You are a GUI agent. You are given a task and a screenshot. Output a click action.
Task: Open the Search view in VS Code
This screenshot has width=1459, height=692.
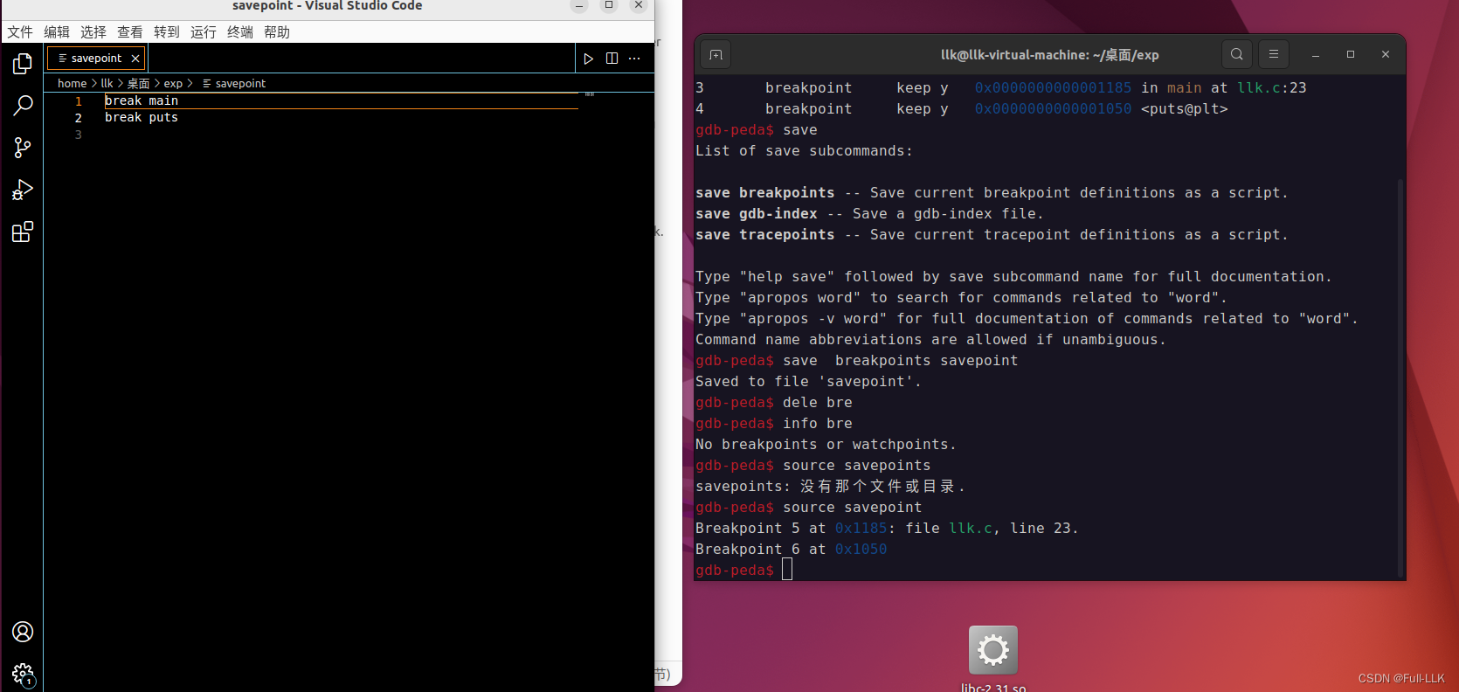23,106
